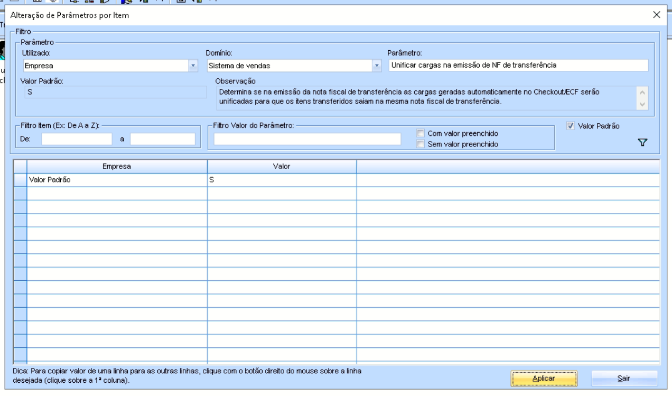Image resolution: width=672 pixels, height=396 pixels.
Task: Click Observação scrollbar down arrow
Action: [x=643, y=104]
